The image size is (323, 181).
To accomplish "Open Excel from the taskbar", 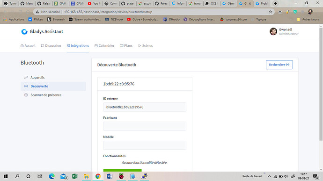I will [x=75, y=176].
